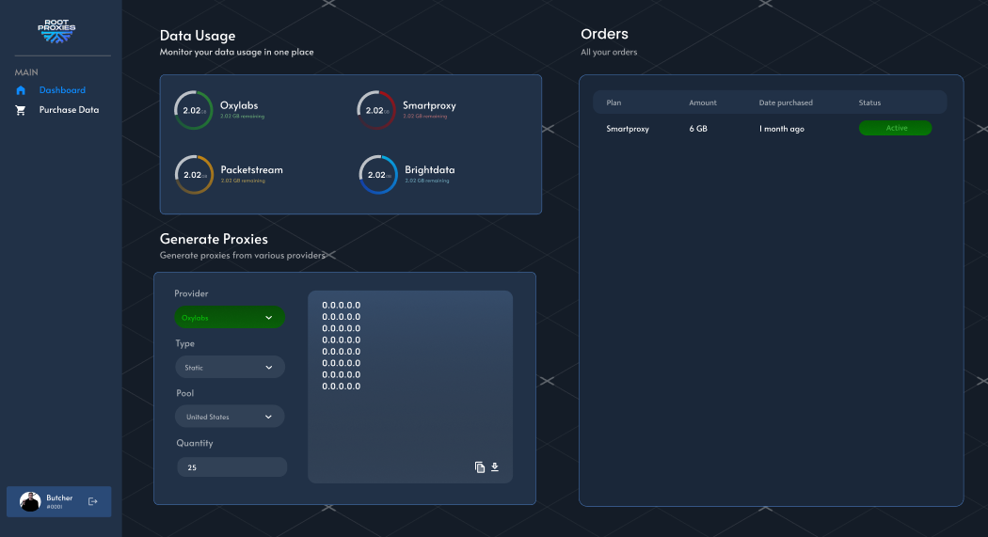The image size is (988, 537).
Task: Click the Smartproxy name in Data Usage
Action: point(429,105)
